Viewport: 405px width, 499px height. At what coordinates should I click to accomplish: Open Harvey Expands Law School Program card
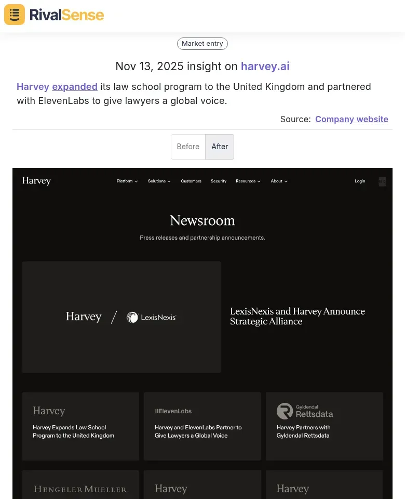[x=80, y=426]
